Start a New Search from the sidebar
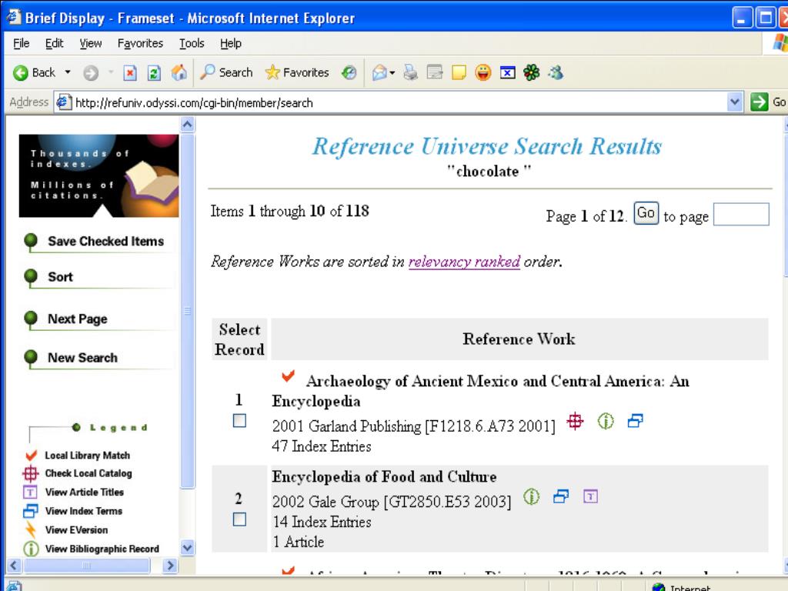The image size is (788, 591). (x=82, y=358)
